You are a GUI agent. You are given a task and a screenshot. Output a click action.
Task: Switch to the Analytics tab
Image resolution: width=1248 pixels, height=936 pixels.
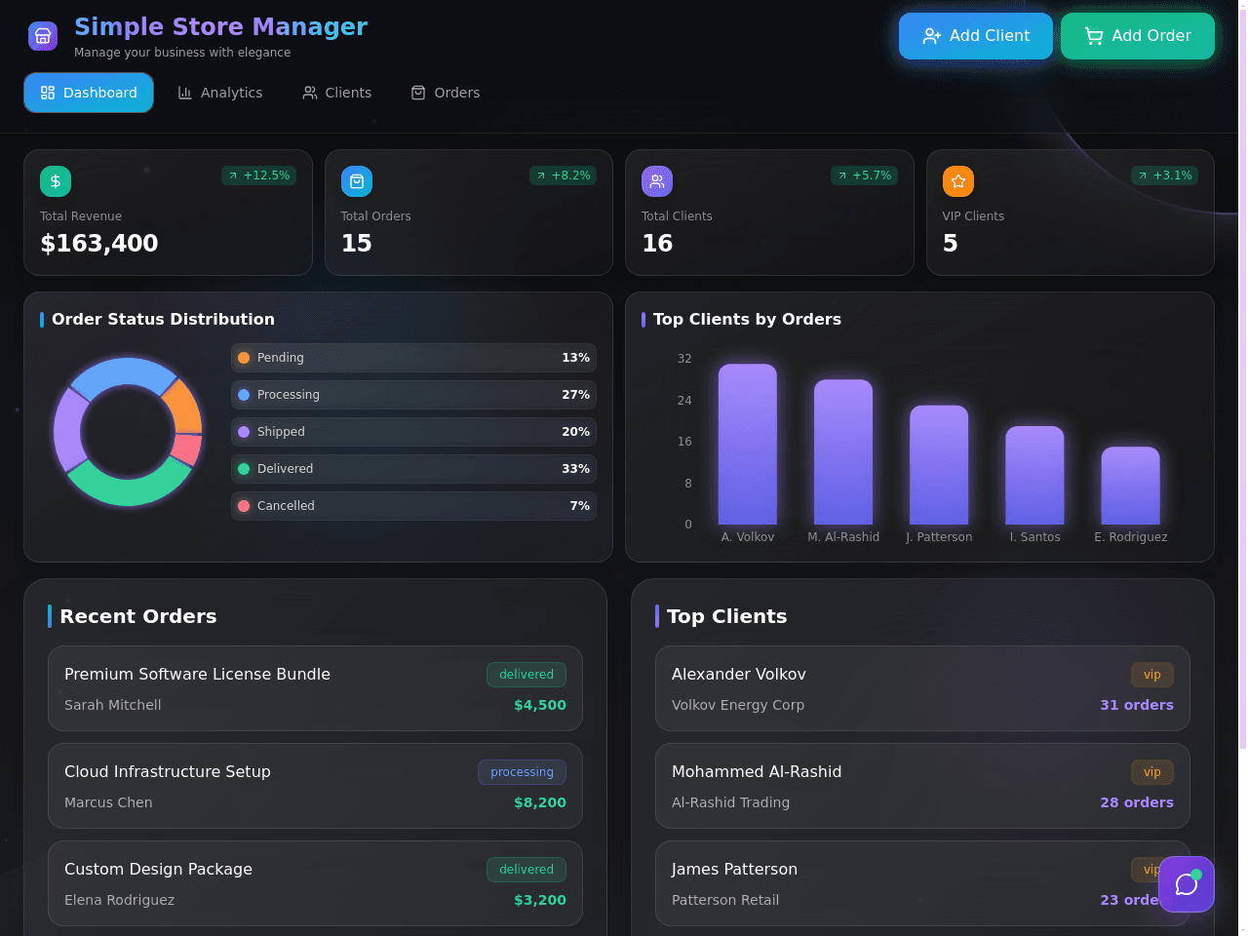coord(220,93)
